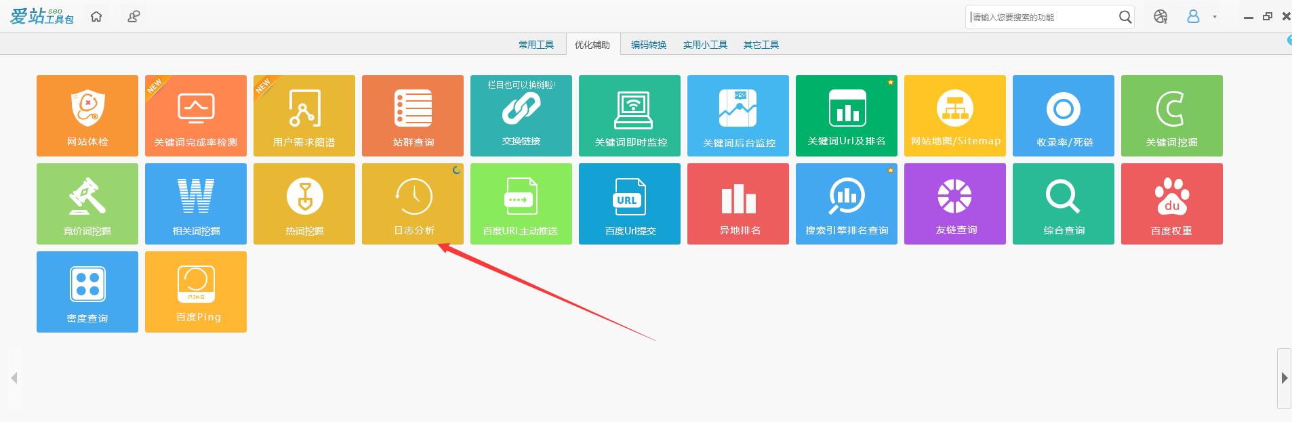1292x422 pixels.
Task: Click the 爱站 SEO工具包 logo
Action: (x=42, y=16)
